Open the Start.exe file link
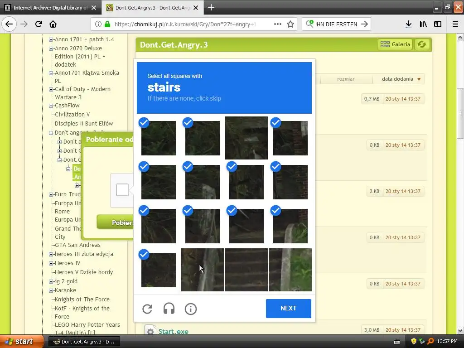 [x=174, y=331]
